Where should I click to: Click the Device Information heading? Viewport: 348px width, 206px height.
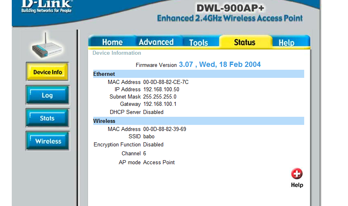pyautogui.click(x=117, y=53)
